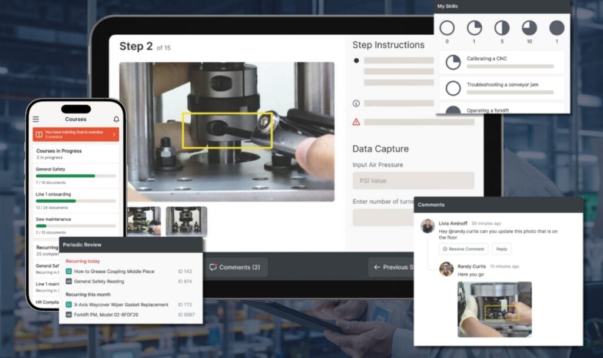Select the half-filled skill circle showing 5
The width and height of the screenshot is (603, 358).
point(502,28)
